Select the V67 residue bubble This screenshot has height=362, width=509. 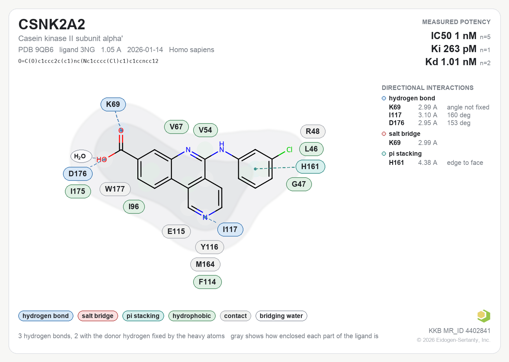coord(176,127)
